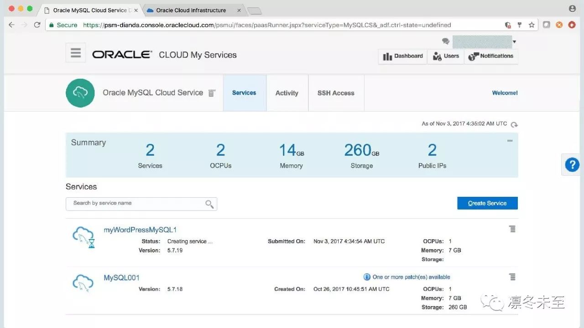Screen dimensions: 584x328
Task: Switch to the Activity tab
Action: coord(287,93)
